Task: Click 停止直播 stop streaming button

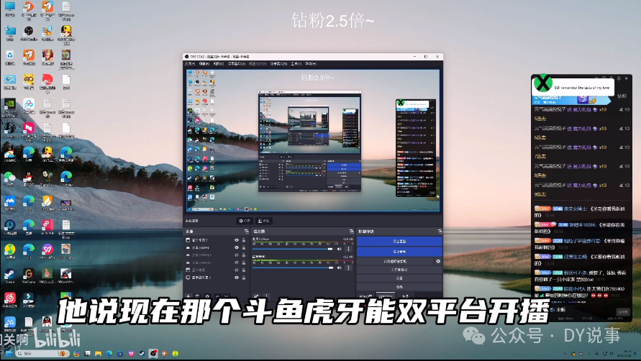Action: 399,241
